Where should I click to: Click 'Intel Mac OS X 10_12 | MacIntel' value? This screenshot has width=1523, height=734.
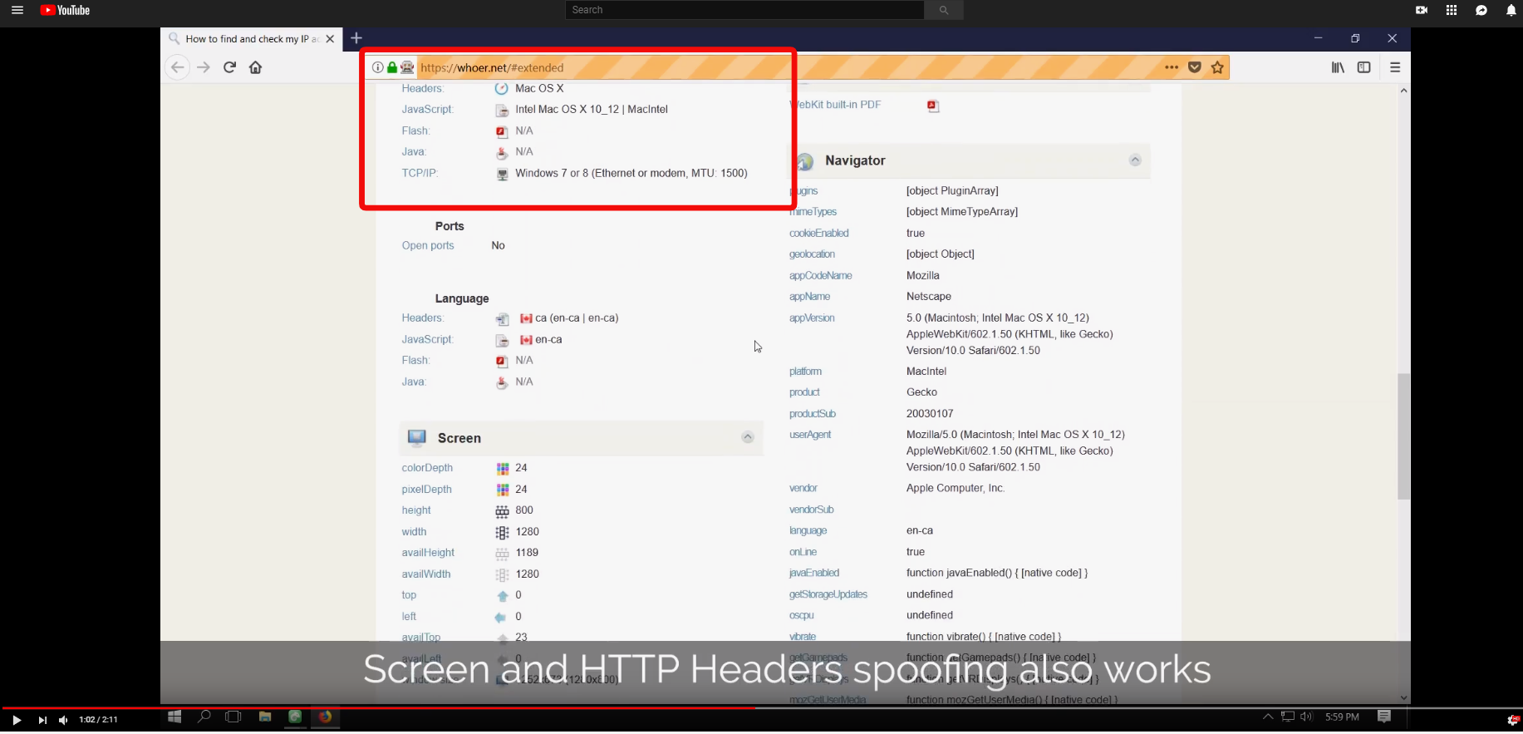[592, 109]
